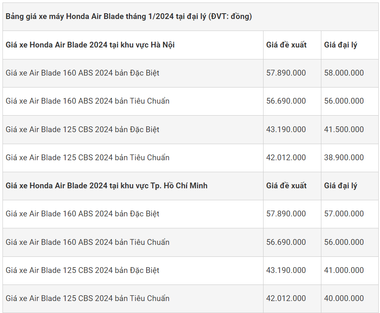Select Hà Nội's Air Blade 160 ABS Đặc Biệt name
The image size is (380, 313).
[x=83, y=73]
